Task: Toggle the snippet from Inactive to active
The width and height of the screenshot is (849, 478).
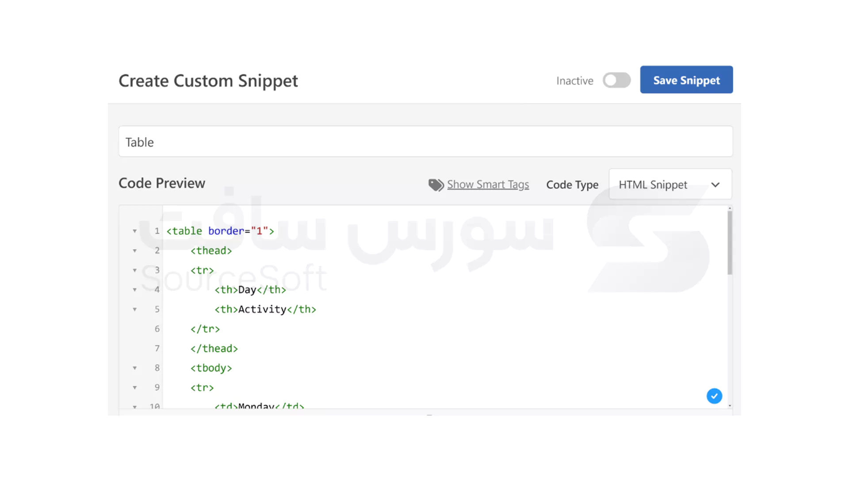Action: pyautogui.click(x=616, y=80)
